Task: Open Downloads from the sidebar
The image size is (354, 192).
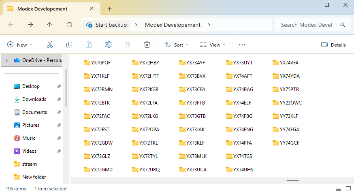Action: click(x=34, y=99)
